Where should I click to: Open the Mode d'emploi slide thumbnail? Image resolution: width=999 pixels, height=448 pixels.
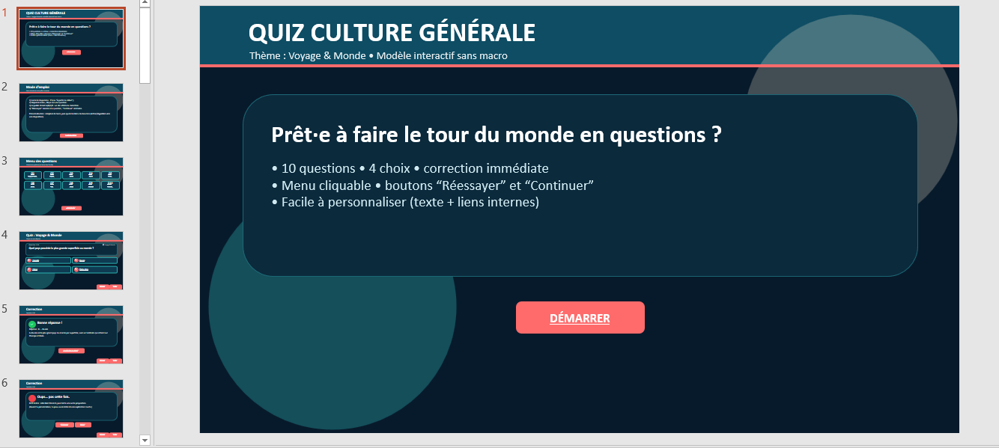pos(71,112)
